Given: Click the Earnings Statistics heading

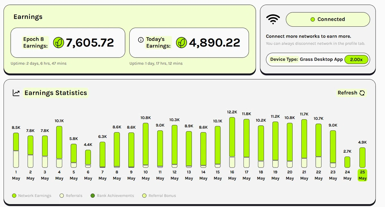Looking at the screenshot, I should coord(56,93).
